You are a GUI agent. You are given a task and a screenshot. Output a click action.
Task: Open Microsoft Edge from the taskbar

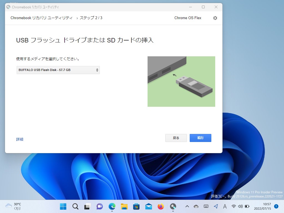(x=111, y=206)
